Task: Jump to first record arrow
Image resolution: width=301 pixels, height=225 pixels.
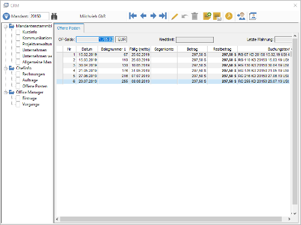Action: (x=133, y=16)
